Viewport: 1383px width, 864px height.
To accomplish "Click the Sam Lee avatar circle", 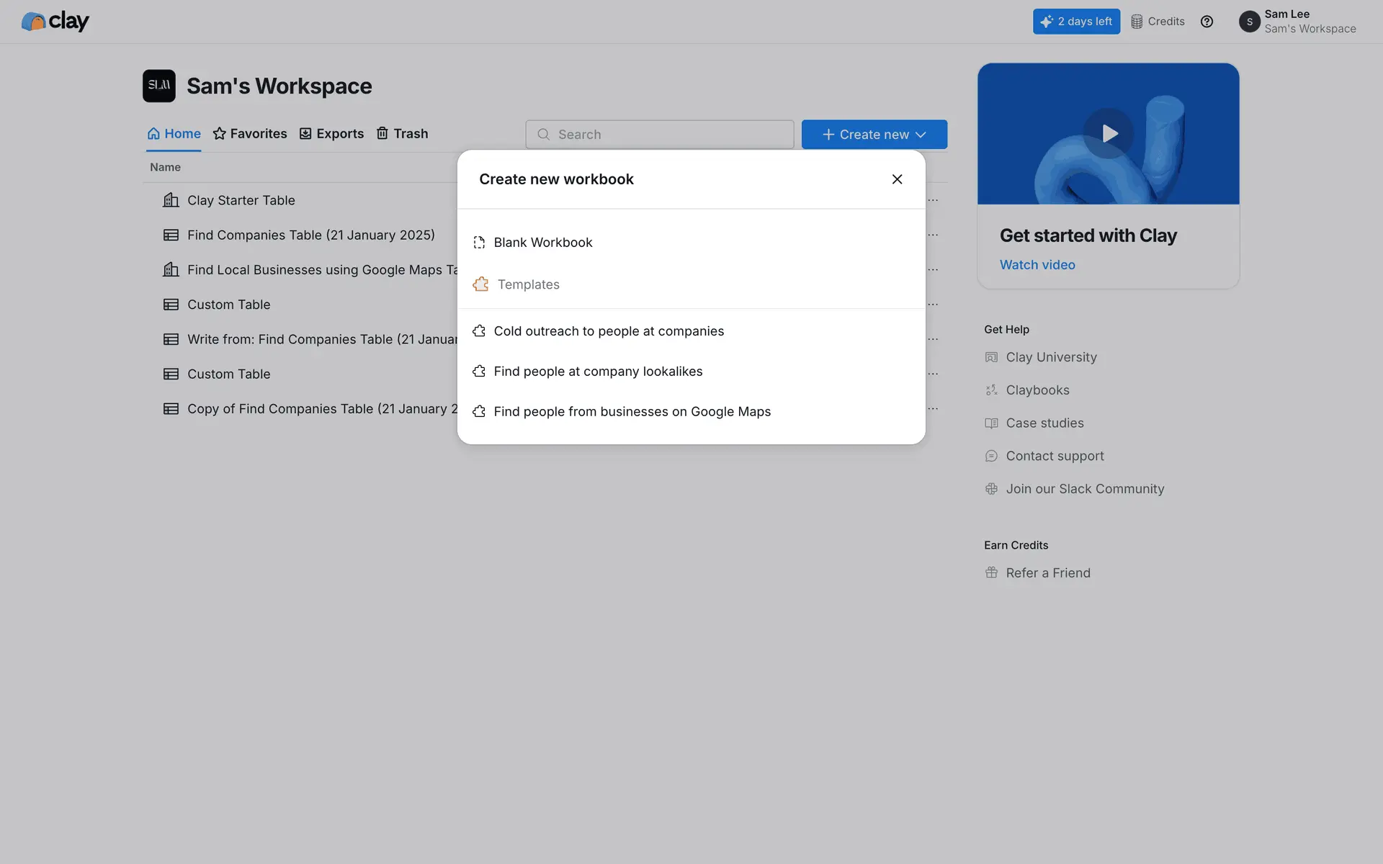I will coord(1249,22).
